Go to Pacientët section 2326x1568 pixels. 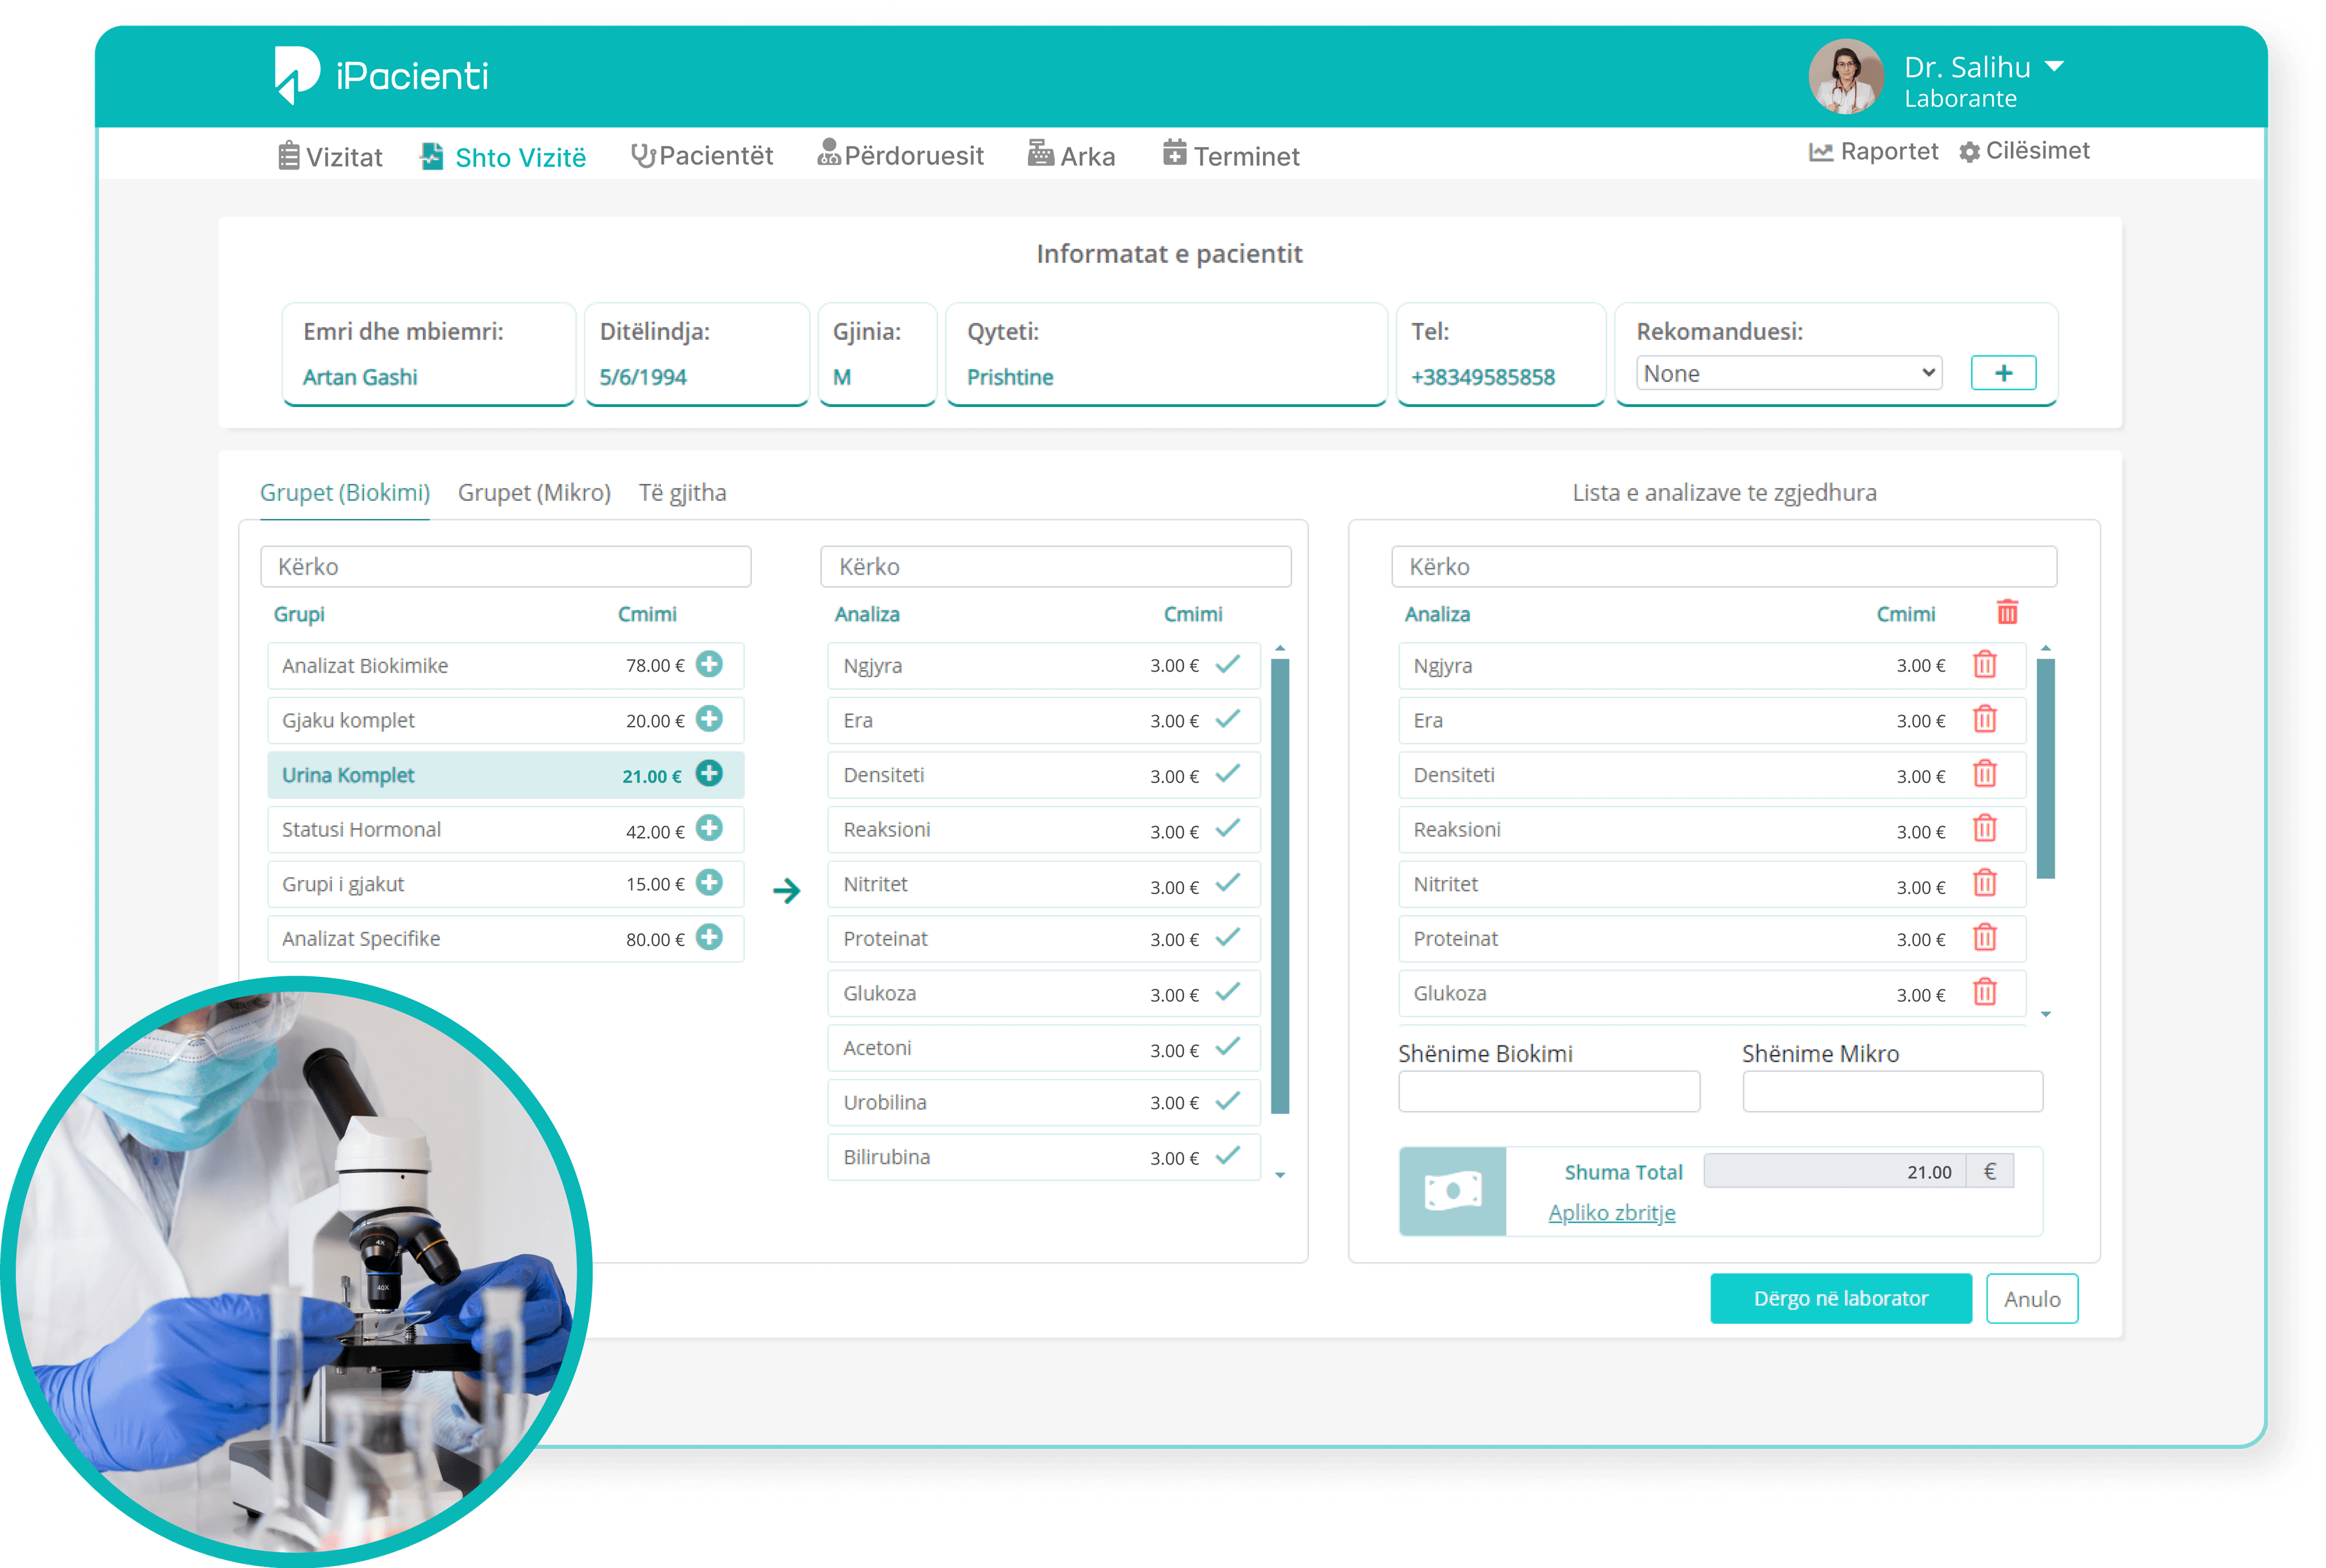click(x=702, y=156)
